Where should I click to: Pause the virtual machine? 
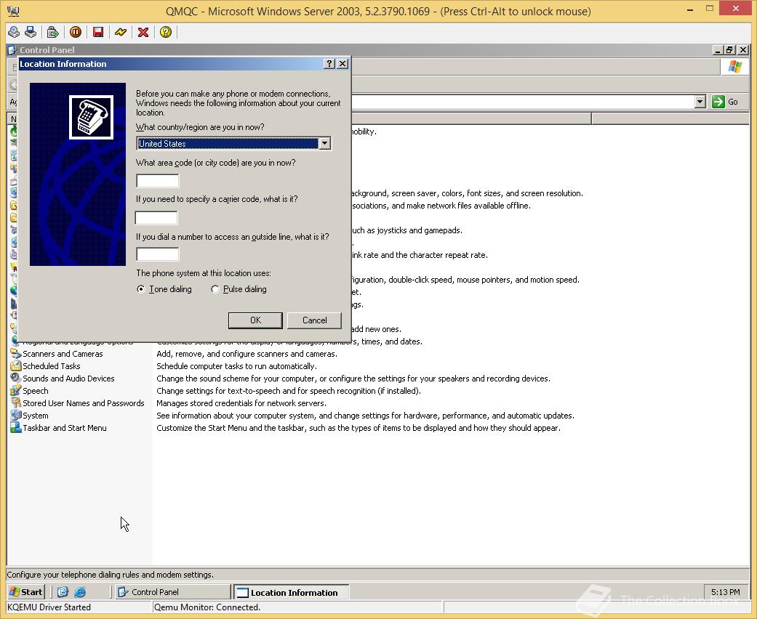[76, 32]
